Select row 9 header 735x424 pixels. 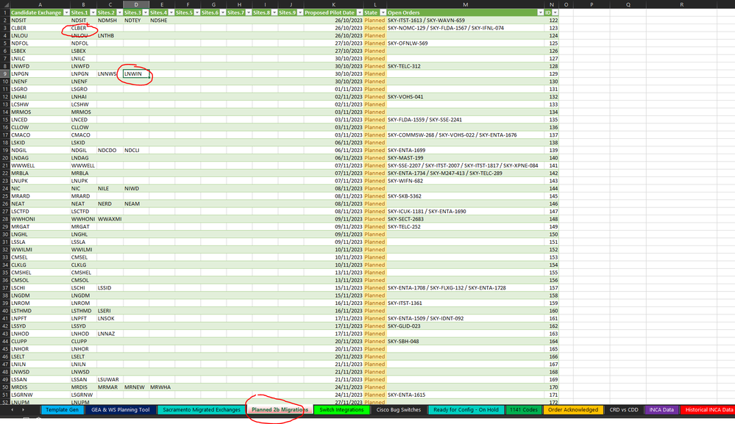pos(4,74)
